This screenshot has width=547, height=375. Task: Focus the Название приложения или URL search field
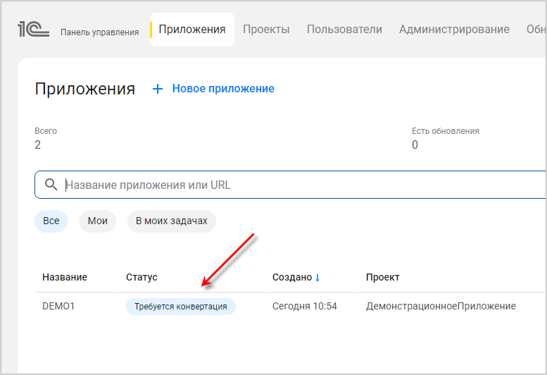pyautogui.click(x=290, y=185)
